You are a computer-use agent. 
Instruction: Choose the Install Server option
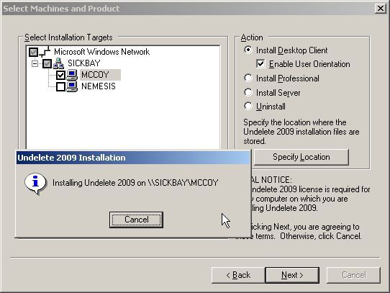[248, 92]
